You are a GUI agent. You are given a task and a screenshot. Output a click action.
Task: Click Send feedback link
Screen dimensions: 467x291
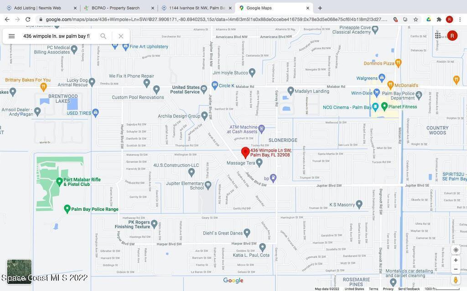click(x=409, y=289)
